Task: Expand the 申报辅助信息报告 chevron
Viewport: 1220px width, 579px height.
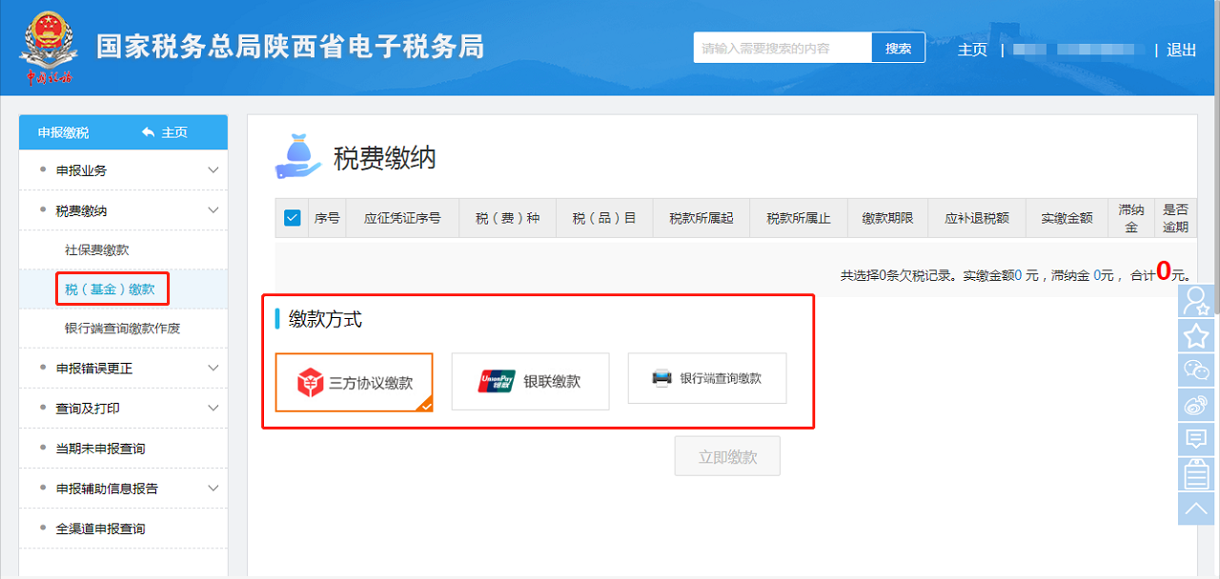Action: click(x=213, y=489)
